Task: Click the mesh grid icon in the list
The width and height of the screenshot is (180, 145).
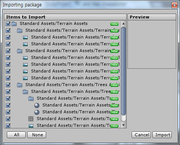Action: (31, 119)
